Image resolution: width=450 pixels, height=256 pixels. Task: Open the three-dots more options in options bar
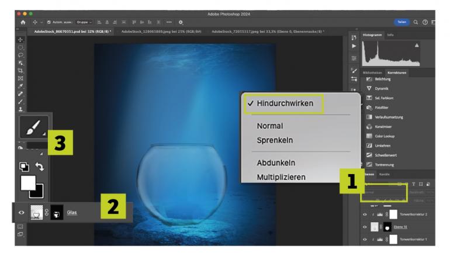coord(169,22)
